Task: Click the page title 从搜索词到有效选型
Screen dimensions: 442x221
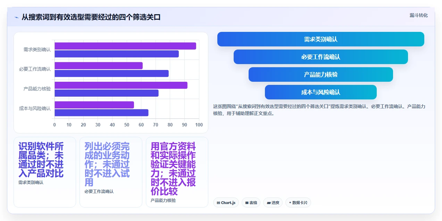Action: (x=91, y=17)
